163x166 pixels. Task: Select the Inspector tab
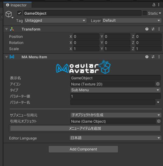click(17, 5)
